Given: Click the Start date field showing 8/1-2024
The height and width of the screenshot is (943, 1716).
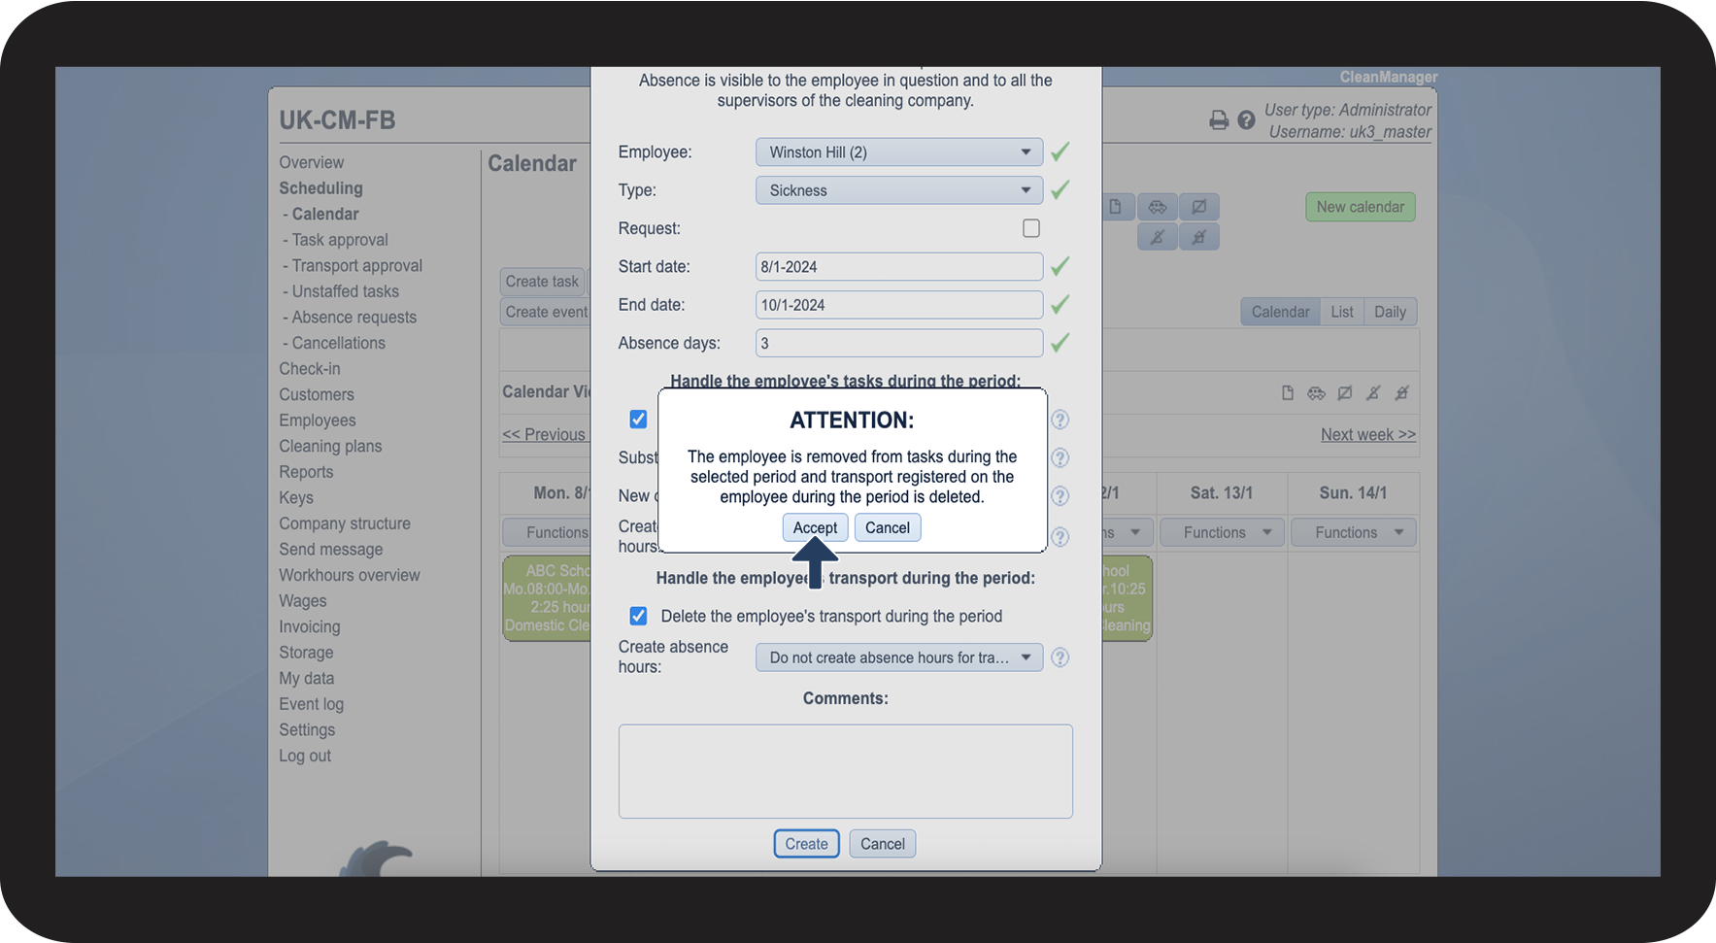Looking at the screenshot, I should tap(899, 267).
